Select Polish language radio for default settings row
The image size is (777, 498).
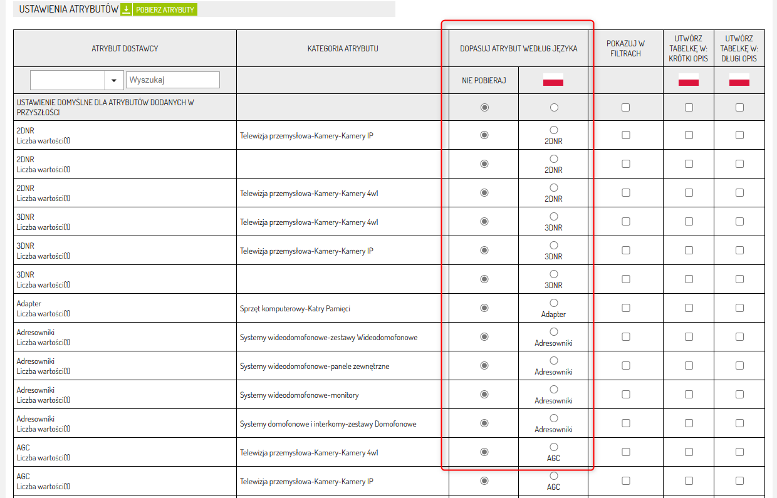click(554, 108)
